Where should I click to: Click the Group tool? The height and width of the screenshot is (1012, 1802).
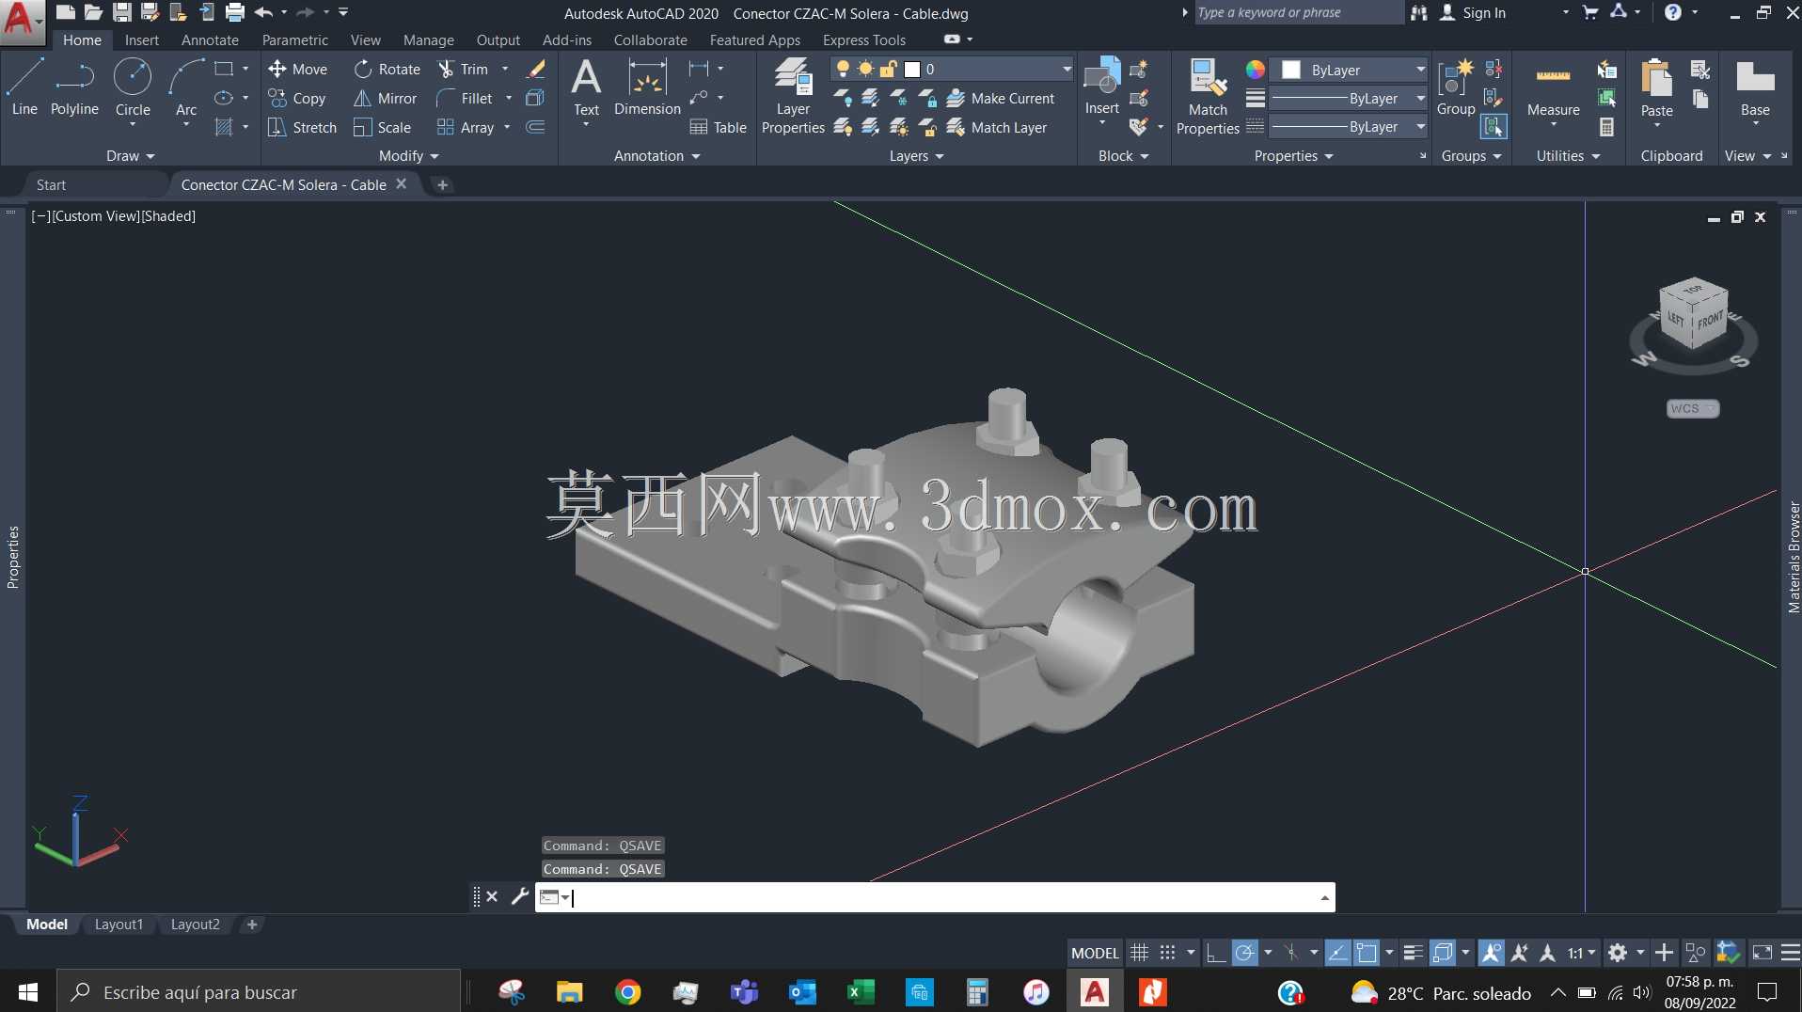1456,87
